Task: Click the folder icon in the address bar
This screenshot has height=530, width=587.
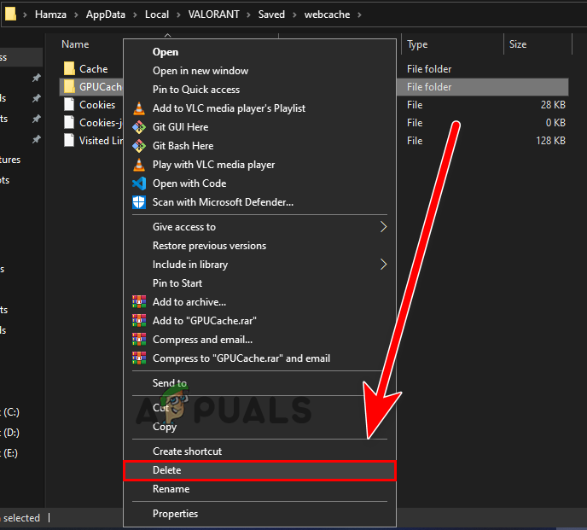Action: pos(10,14)
